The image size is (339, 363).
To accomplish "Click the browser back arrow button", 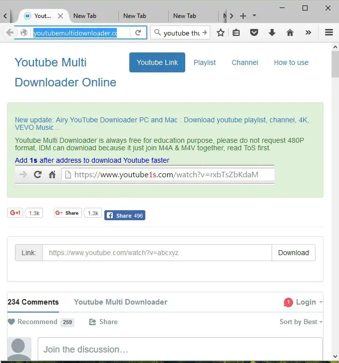I will tap(10, 32).
